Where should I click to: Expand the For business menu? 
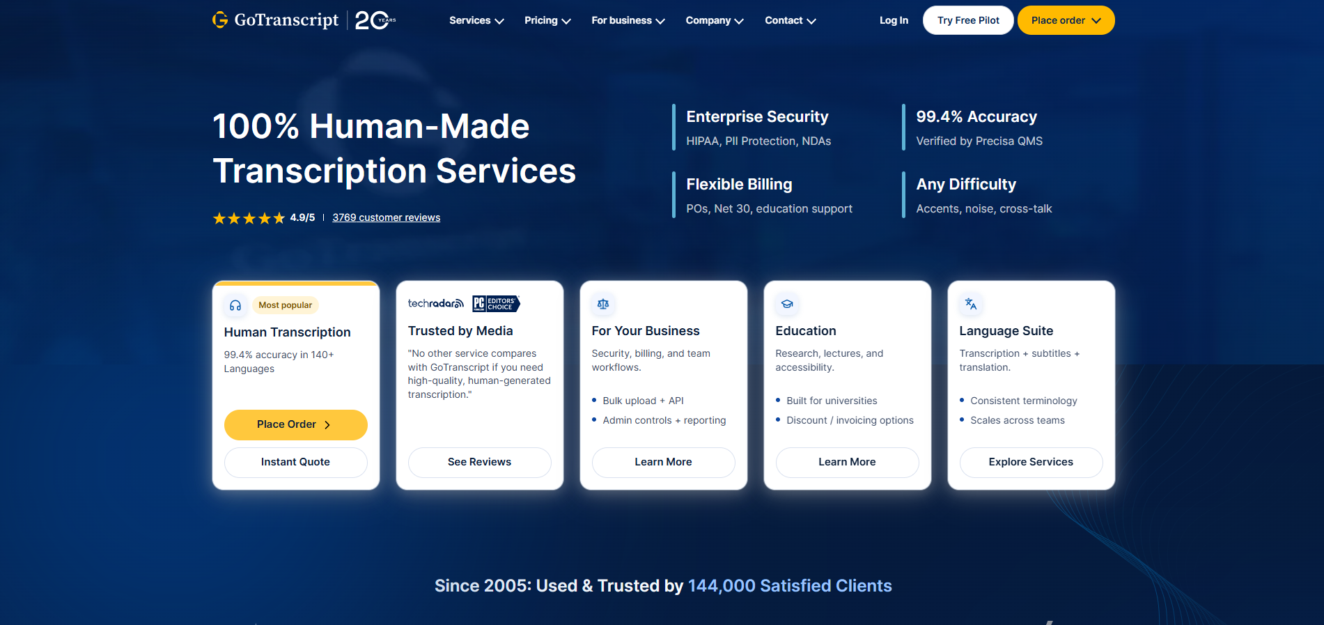pyautogui.click(x=628, y=21)
